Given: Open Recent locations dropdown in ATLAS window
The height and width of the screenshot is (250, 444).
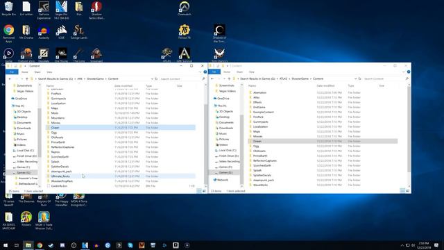Looking at the screenshot, I should tap(224, 78).
